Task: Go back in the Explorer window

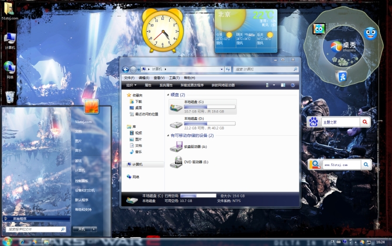Action: (x=126, y=69)
